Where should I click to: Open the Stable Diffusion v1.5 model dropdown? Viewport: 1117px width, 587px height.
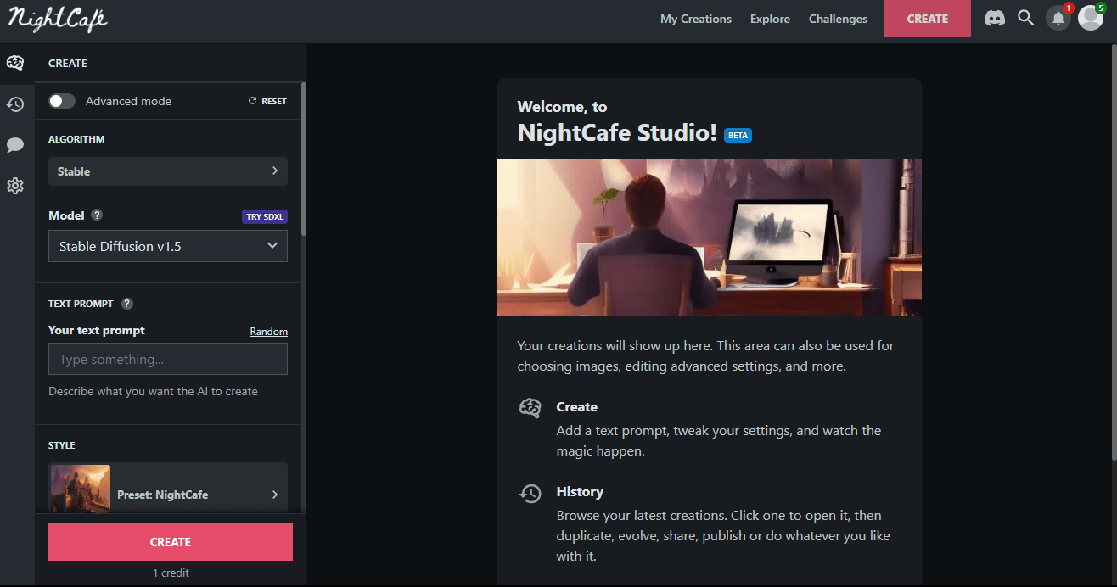168,246
